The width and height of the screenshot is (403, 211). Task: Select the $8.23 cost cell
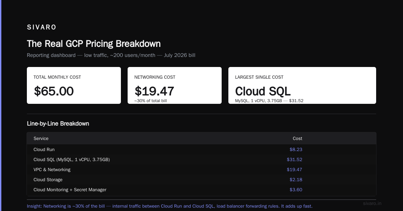[x=296, y=149]
